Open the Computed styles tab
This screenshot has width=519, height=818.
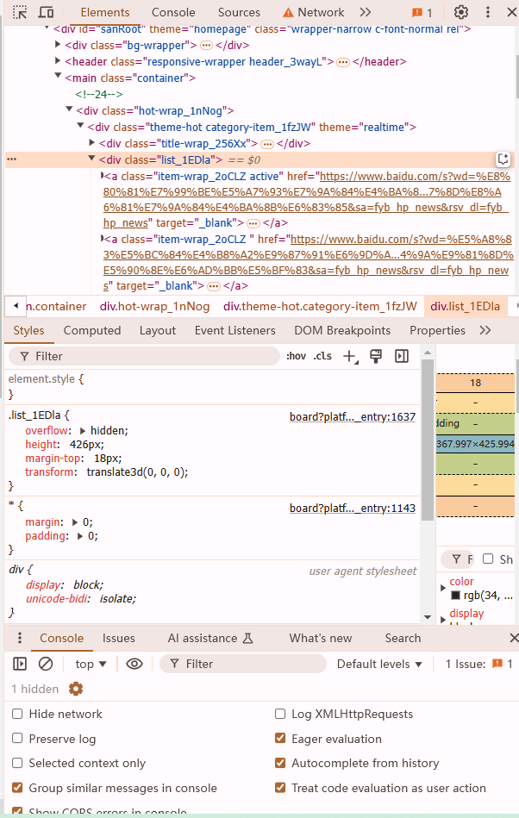pyautogui.click(x=92, y=330)
